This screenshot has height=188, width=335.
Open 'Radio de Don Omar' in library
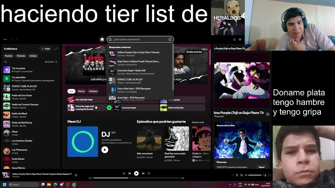click(x=31, y=97)
